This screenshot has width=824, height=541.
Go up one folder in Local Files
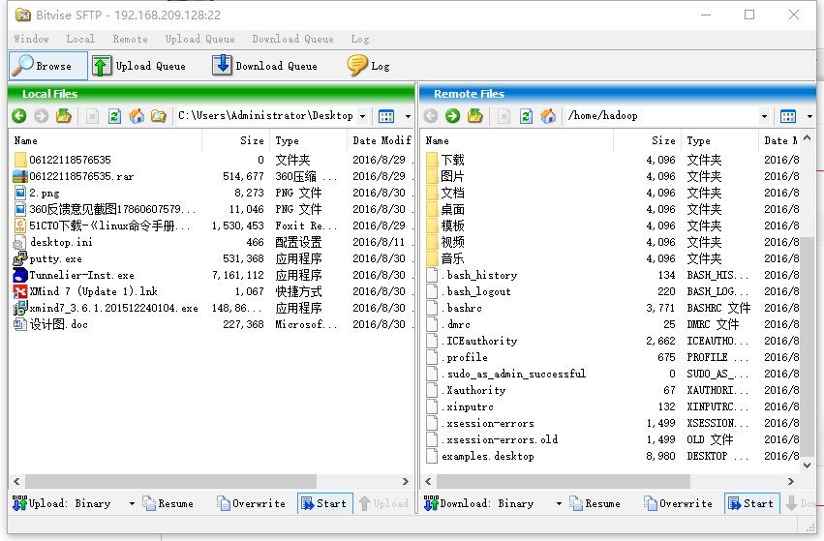click(64, 115)
